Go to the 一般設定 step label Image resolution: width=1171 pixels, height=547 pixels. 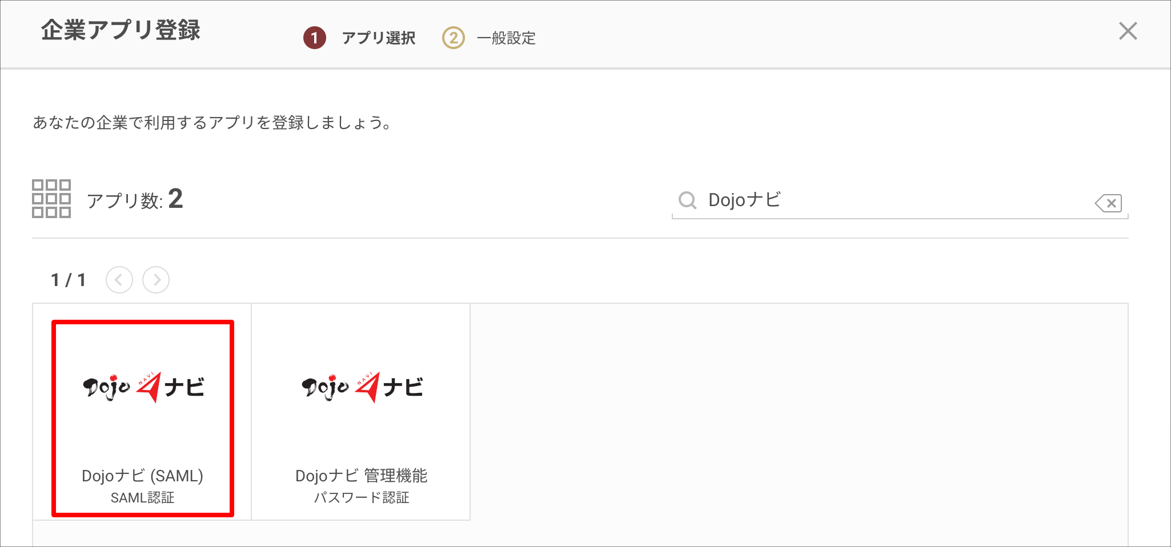pos(506,38)
